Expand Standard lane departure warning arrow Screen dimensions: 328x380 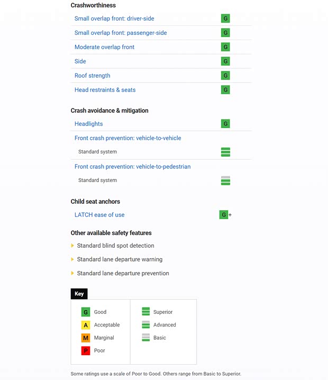pyautogui.click(x=72, y=259)
